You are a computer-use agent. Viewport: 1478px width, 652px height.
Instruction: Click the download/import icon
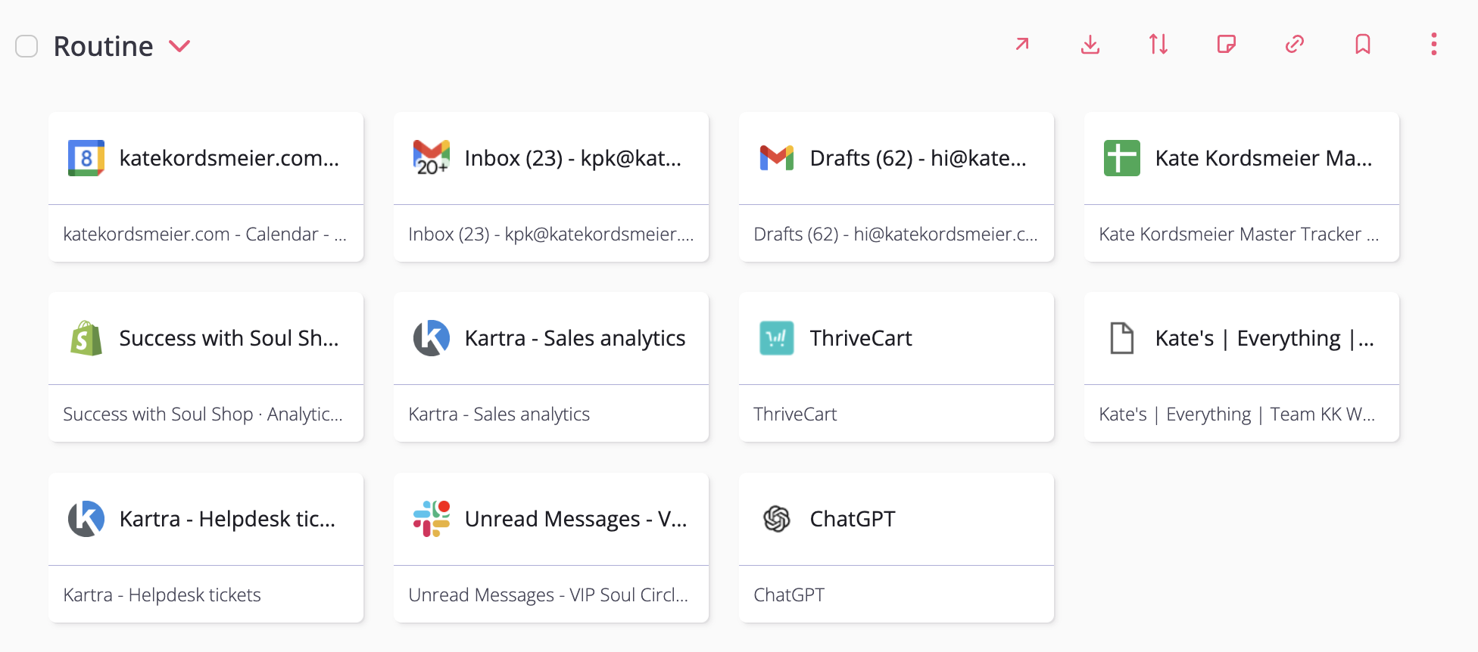(1090, 44)
